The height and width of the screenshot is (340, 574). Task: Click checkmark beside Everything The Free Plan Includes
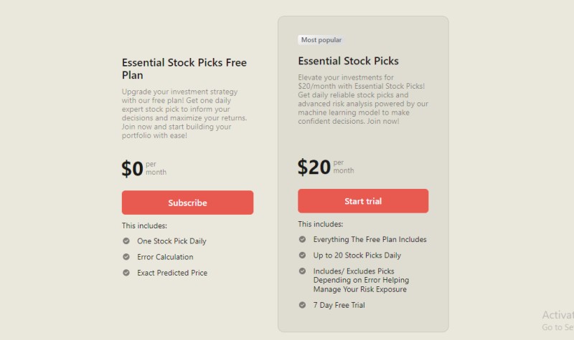[302, 239]
